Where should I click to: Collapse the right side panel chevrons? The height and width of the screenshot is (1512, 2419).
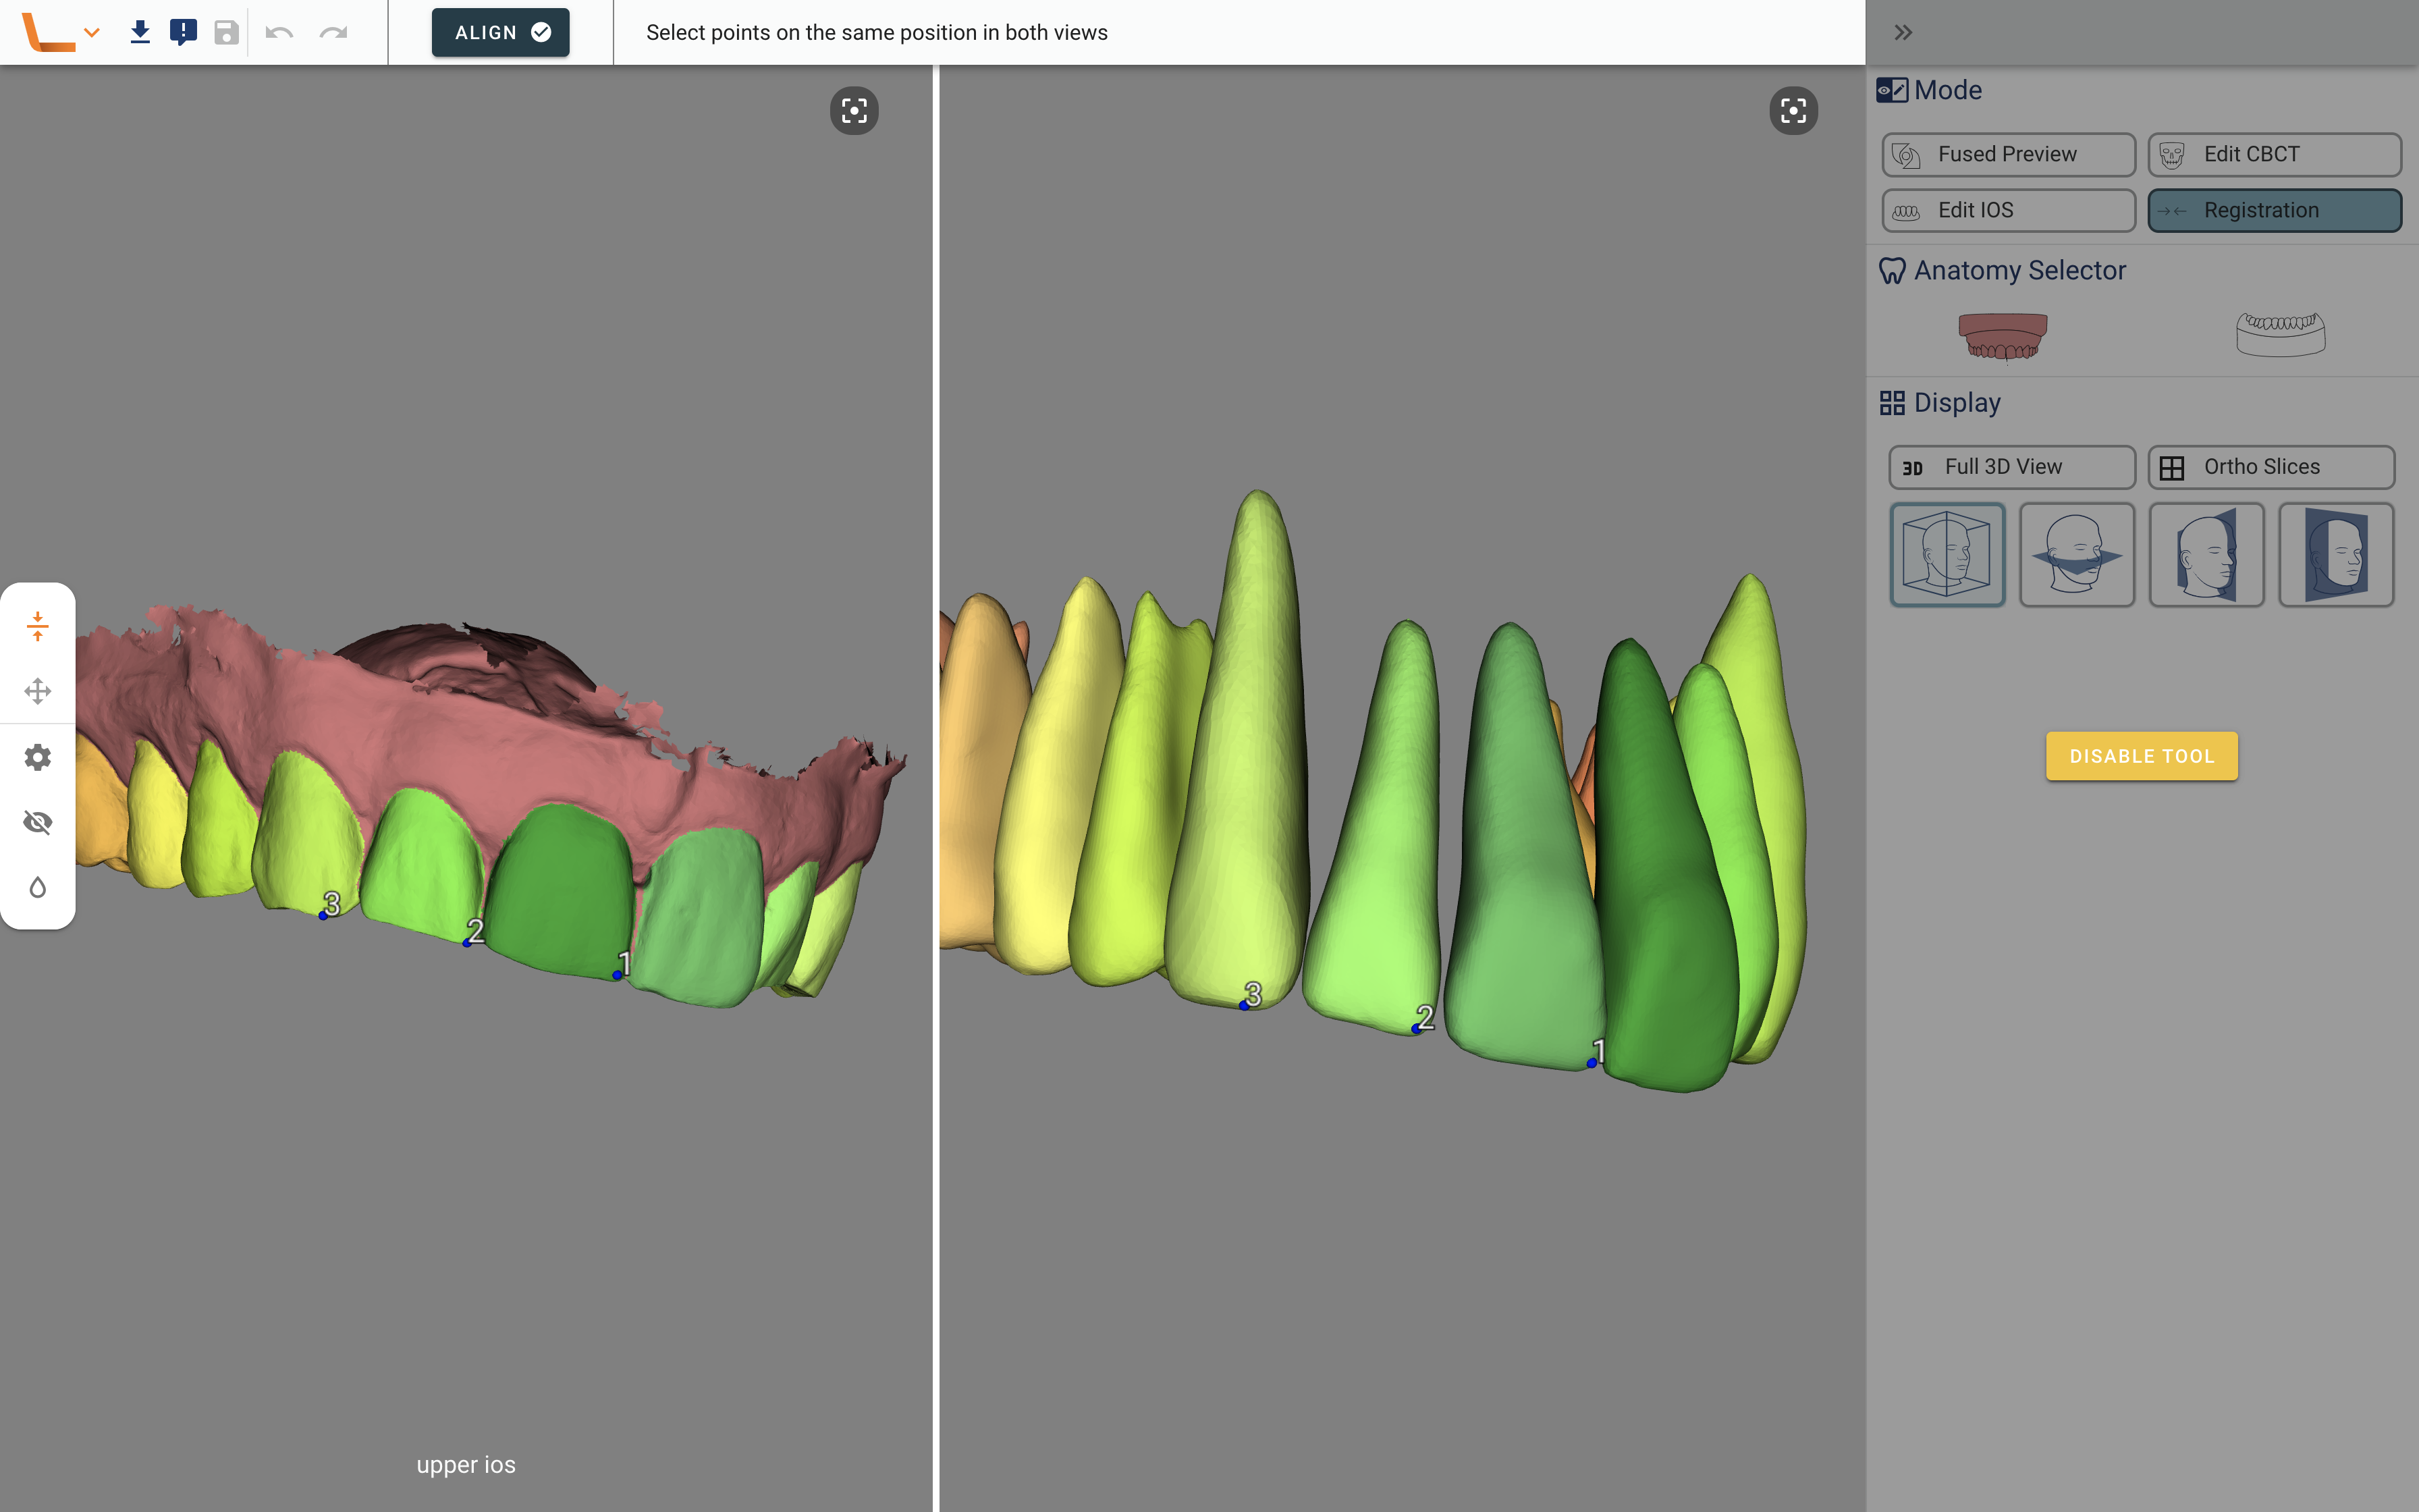[1903, 32]
